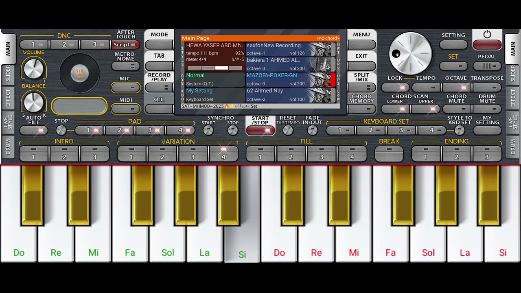This screenshot has height=293, width=521.
Task: Enable the MIC. button
Action: (x=125, y=87)
